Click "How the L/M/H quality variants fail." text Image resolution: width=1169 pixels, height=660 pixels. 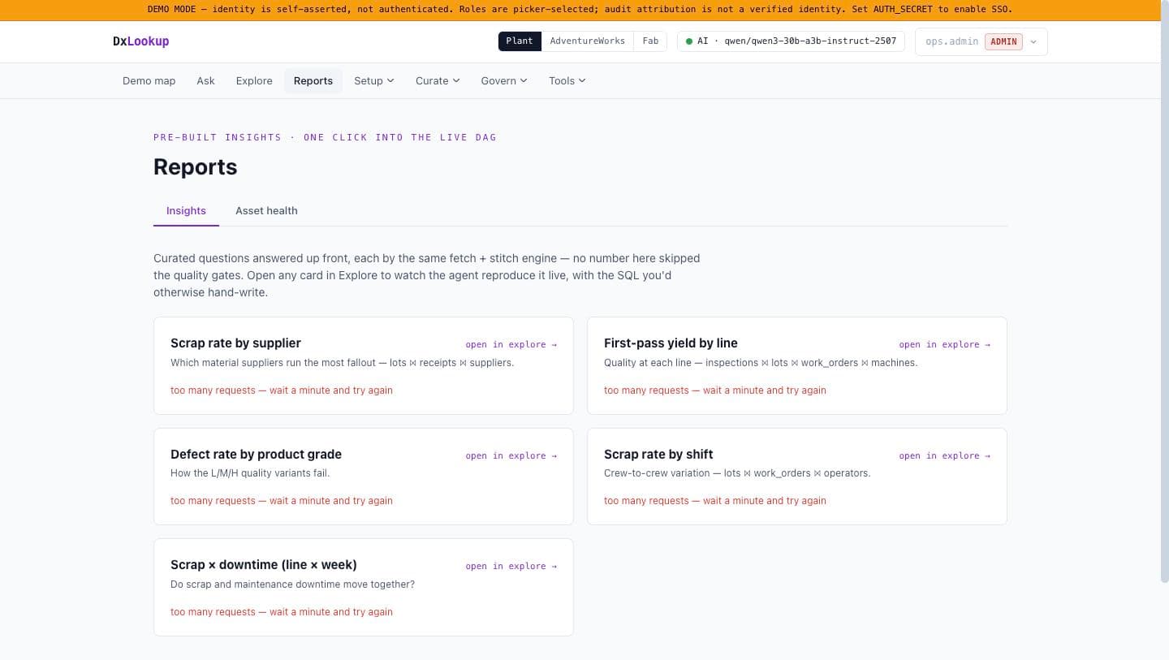(250, 473)
